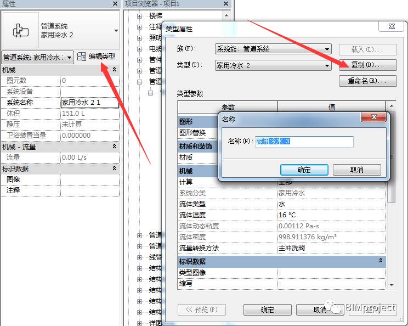Click the 类型图像 value cell
Viewport: 408px width, 326px height.
click(331, 273)
